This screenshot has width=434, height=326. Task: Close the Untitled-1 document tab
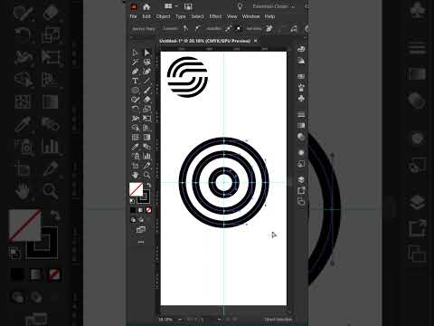click(256, 41)
